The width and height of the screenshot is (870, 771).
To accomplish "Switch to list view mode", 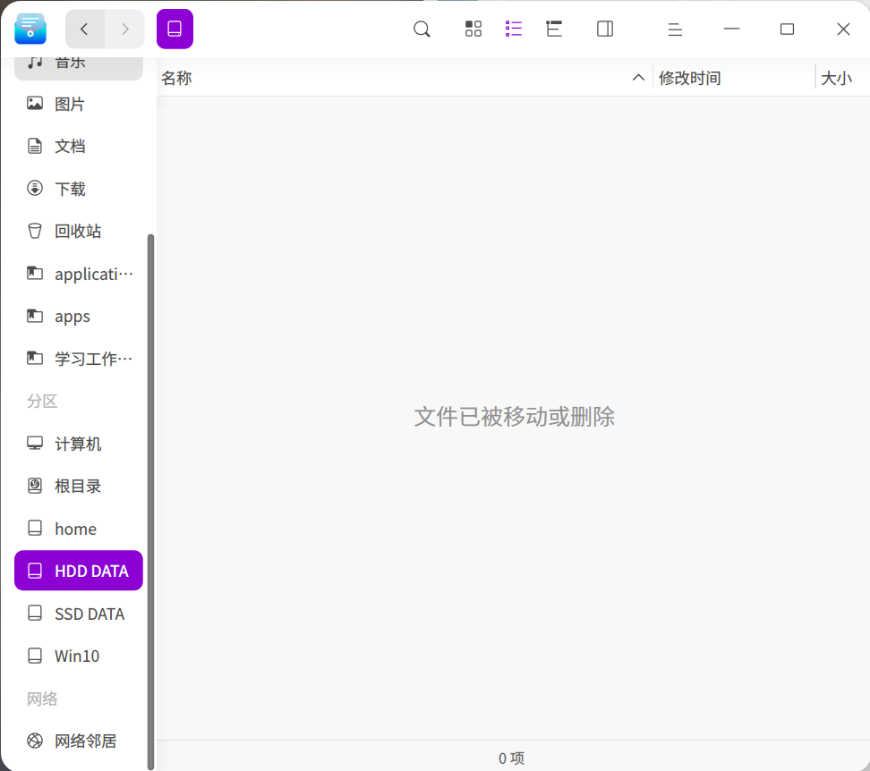I will click(514, 29).
